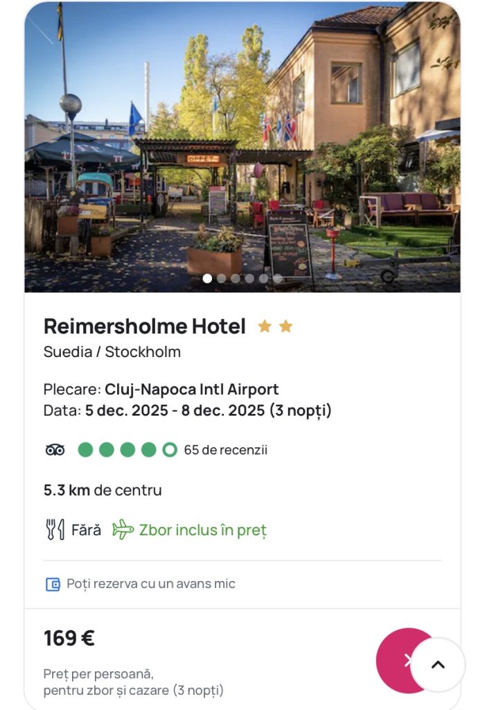This screenshot has height=710, width=485.
Task: Tap the scroll-to-top chevron button
Action: [437, 665]
